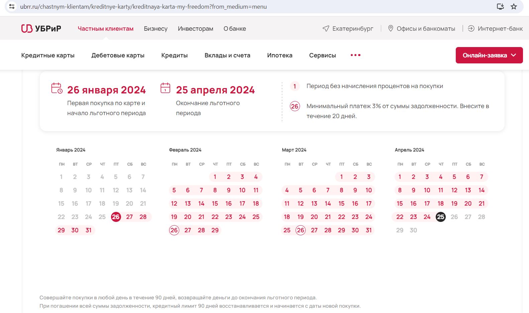Select March 8 in the calendar

point(341,190)
